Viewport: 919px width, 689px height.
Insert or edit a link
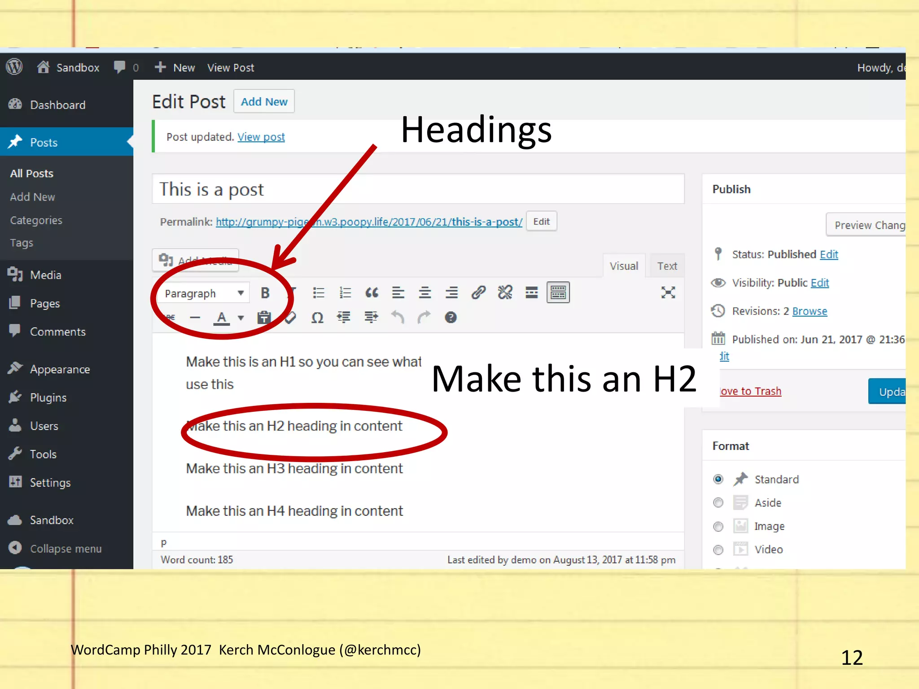coord(478,293)
